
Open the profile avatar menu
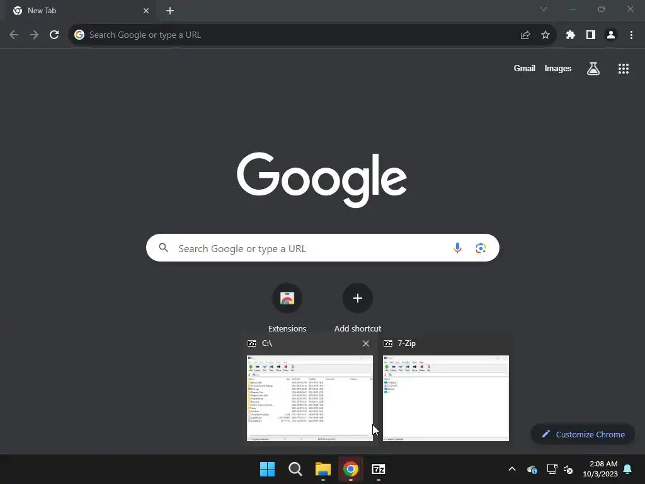point(611,35)
